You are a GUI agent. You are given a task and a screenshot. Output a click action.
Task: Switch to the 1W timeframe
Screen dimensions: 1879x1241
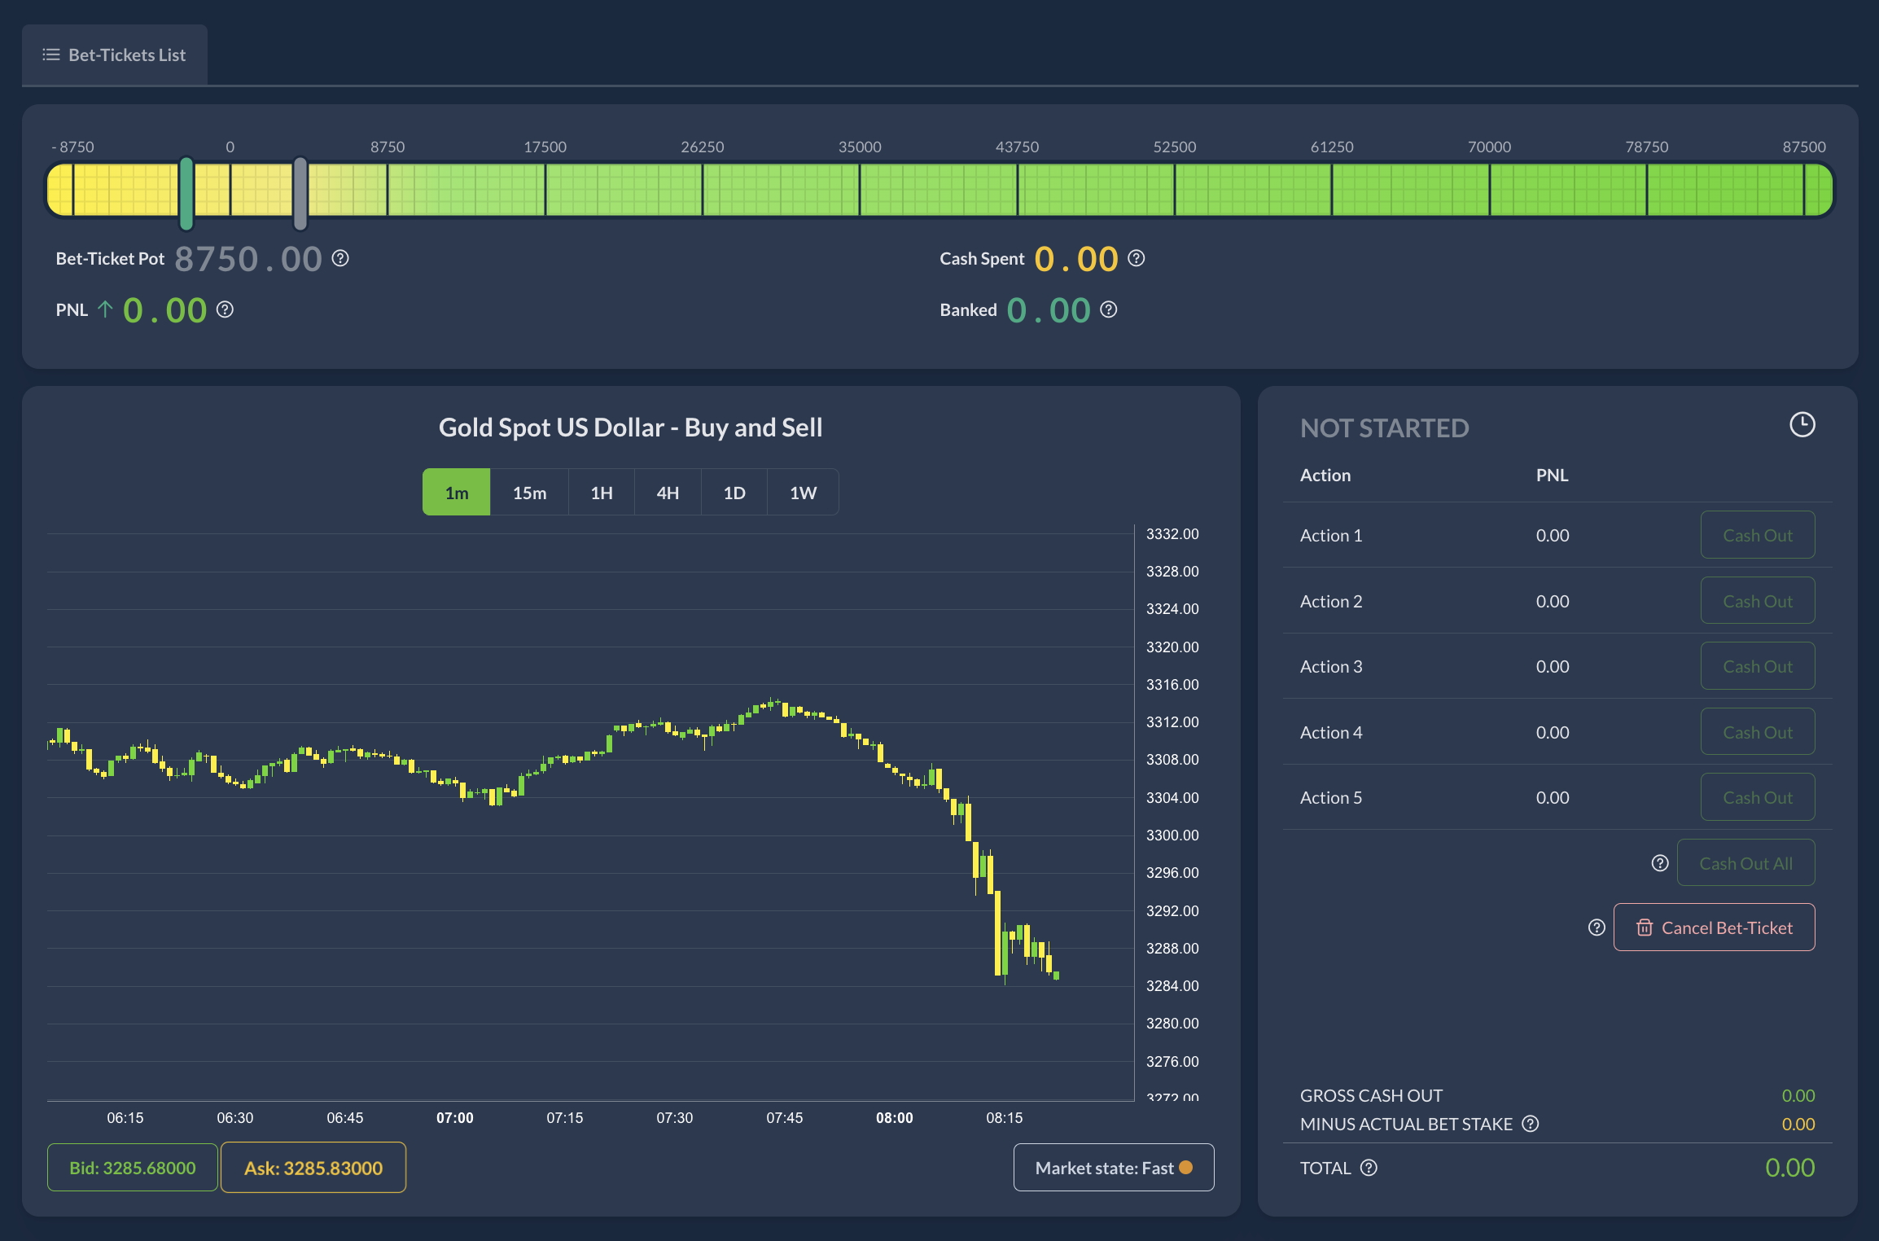tap(803, 493)
